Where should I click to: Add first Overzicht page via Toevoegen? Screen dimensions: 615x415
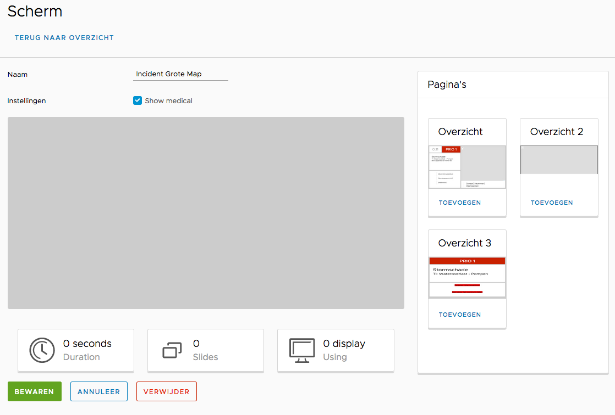[x=460, y=203]
